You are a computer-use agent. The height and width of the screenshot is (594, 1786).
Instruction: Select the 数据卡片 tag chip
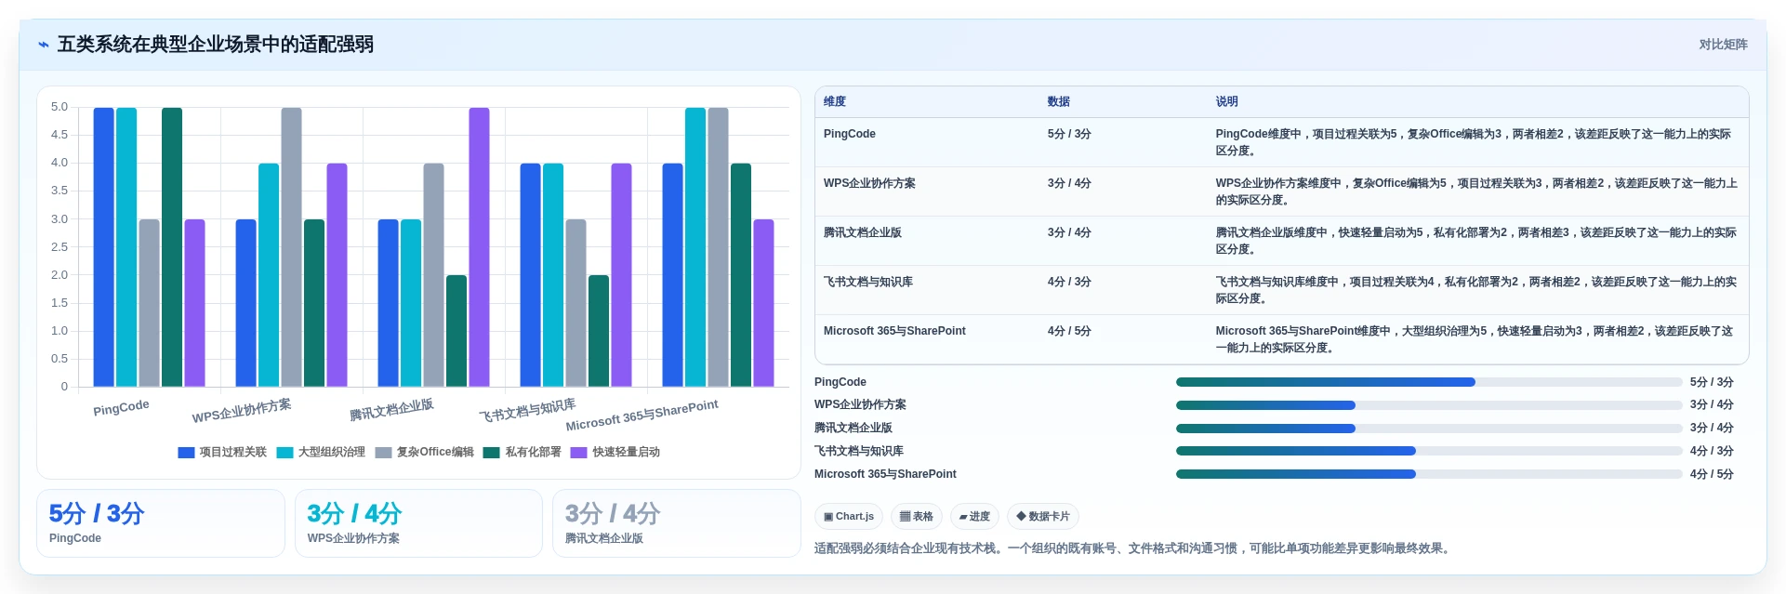pos(1043,517)
